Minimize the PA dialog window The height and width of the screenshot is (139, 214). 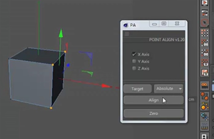click(154, 24)
